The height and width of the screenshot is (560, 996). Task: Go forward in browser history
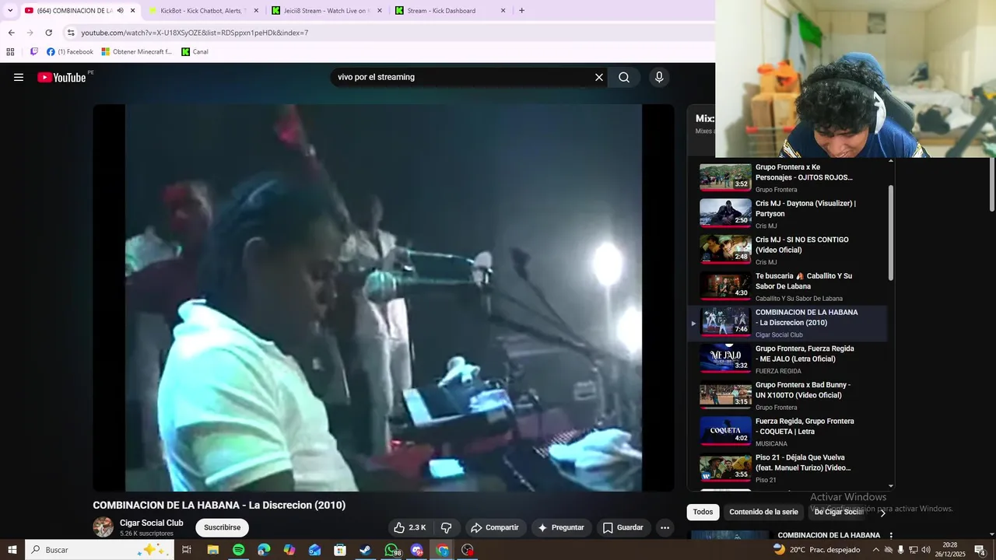(x=30, y=33)
